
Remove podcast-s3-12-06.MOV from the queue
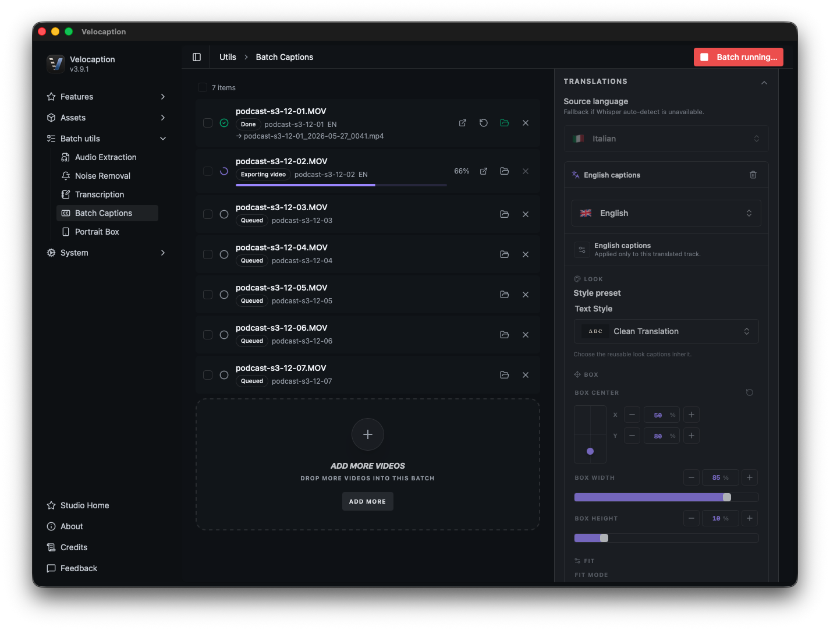click(x=526, y=335)
